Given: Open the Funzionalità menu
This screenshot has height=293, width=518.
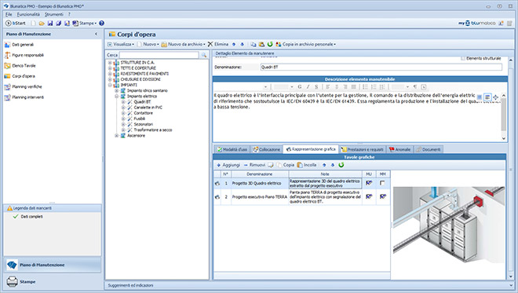Looking at the screenshot, I should (28, 14).
